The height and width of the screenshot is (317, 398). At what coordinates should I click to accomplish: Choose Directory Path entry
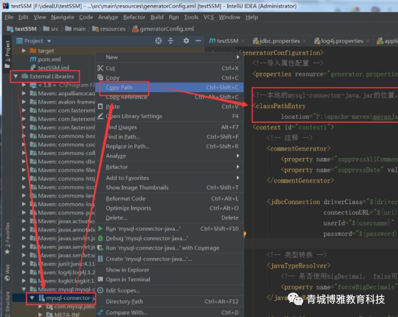point(169,301)
